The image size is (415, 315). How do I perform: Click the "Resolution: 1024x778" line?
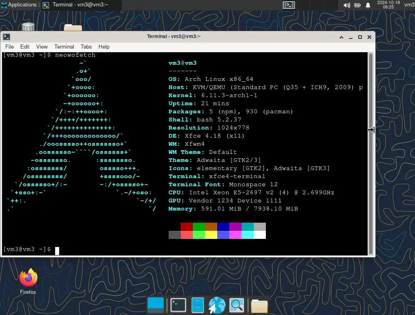[x=209, y=128]
